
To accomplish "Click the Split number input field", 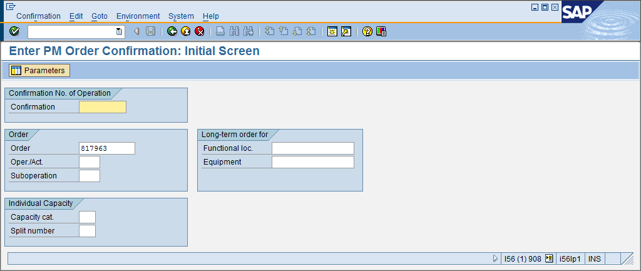I will tap(88, 230).
